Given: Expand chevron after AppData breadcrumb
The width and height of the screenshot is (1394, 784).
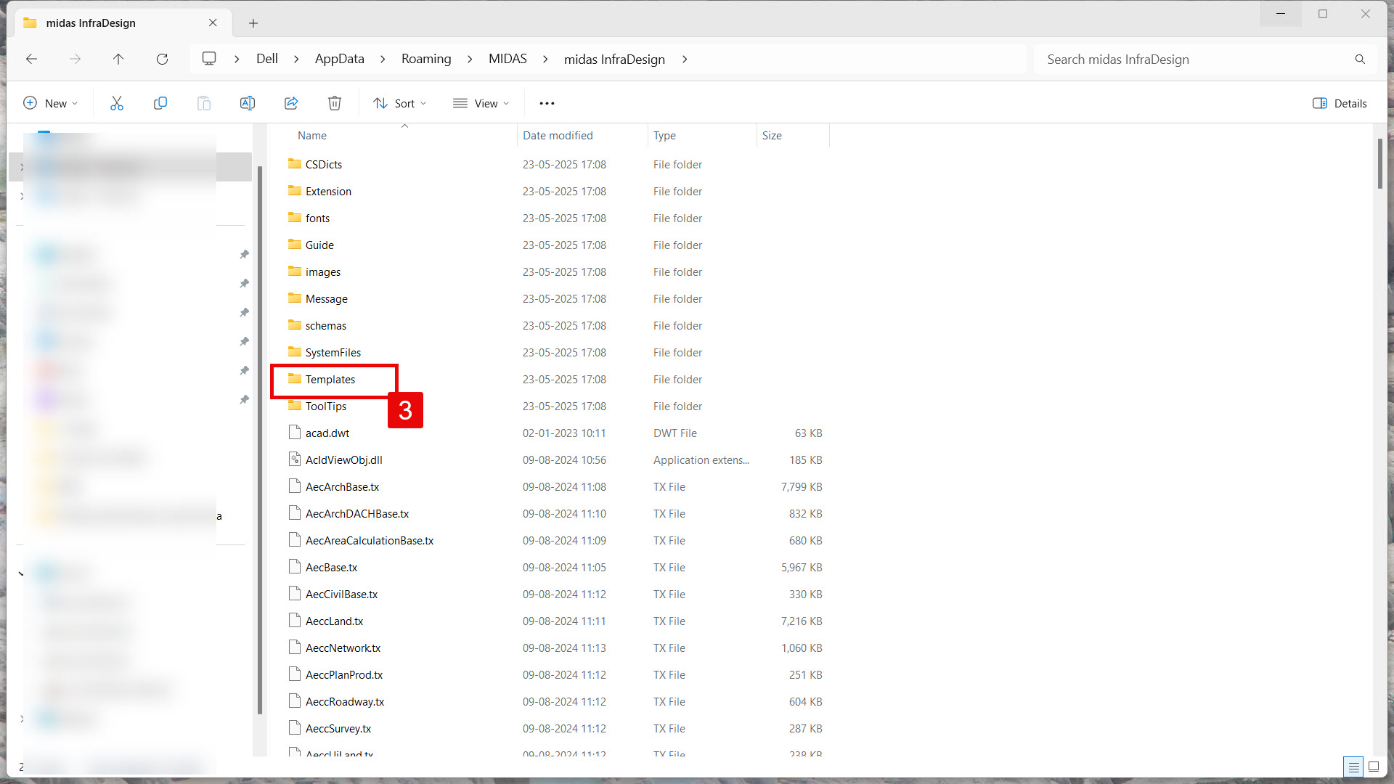Looking at the screenshot, I should pyautogui.click(x=383, y=59).
